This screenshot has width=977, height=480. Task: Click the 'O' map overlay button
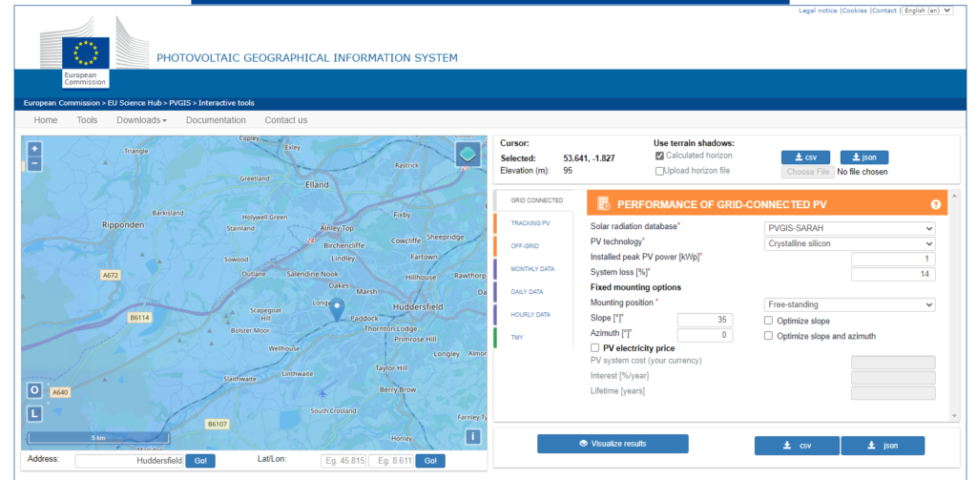click(34, 390)
